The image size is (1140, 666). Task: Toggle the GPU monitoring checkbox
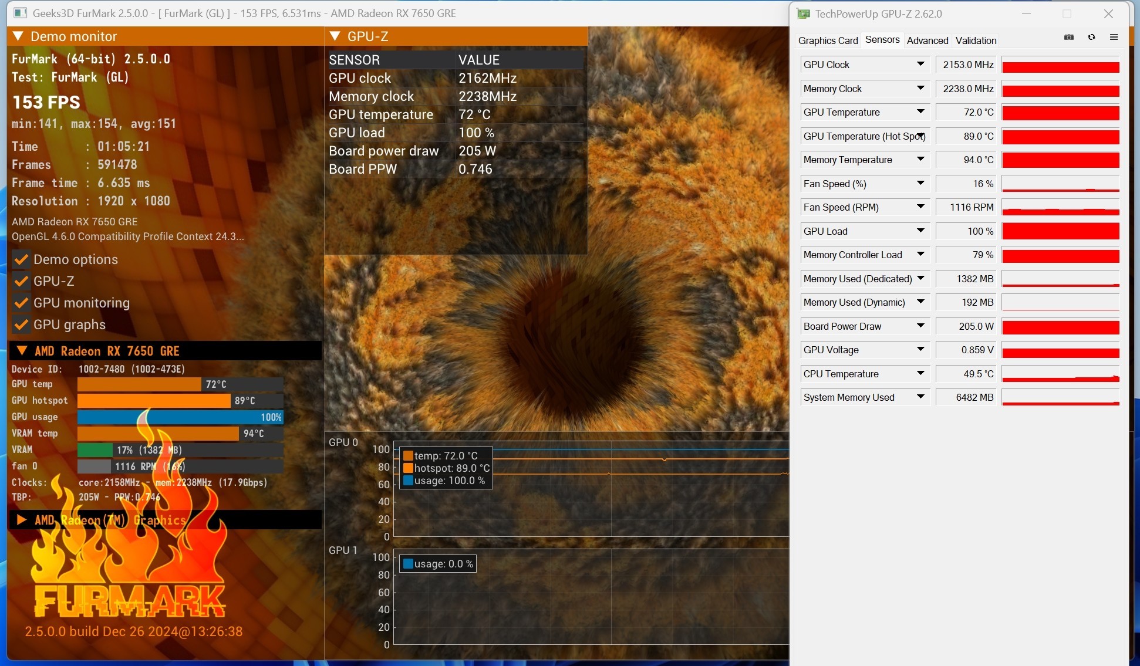pyautogui.click(x=22, y=303)
